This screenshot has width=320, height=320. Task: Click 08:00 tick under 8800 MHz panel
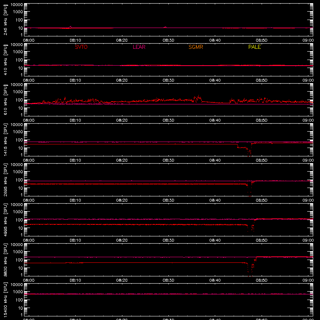(29, 280)
